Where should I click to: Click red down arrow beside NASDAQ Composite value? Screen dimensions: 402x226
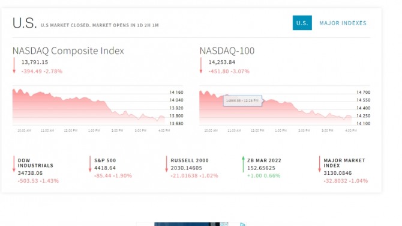(14, 66)
